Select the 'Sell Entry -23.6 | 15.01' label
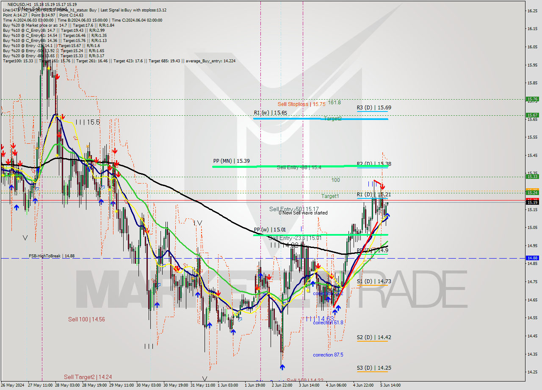 pos(295,238)
